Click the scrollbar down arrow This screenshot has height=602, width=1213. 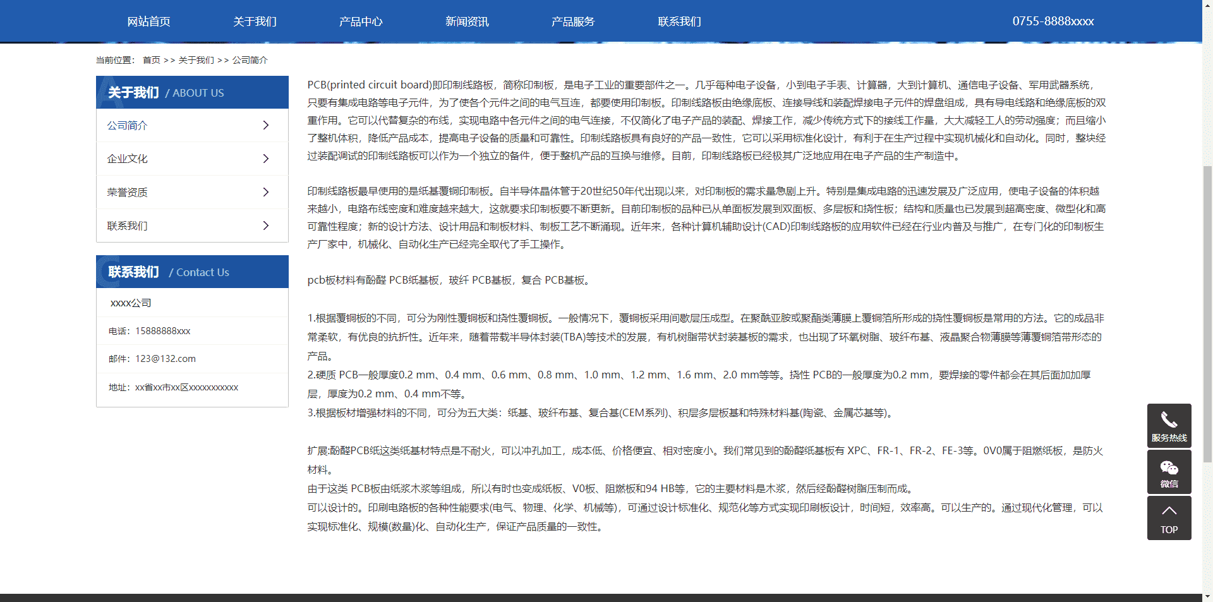tap(1207, 596)
